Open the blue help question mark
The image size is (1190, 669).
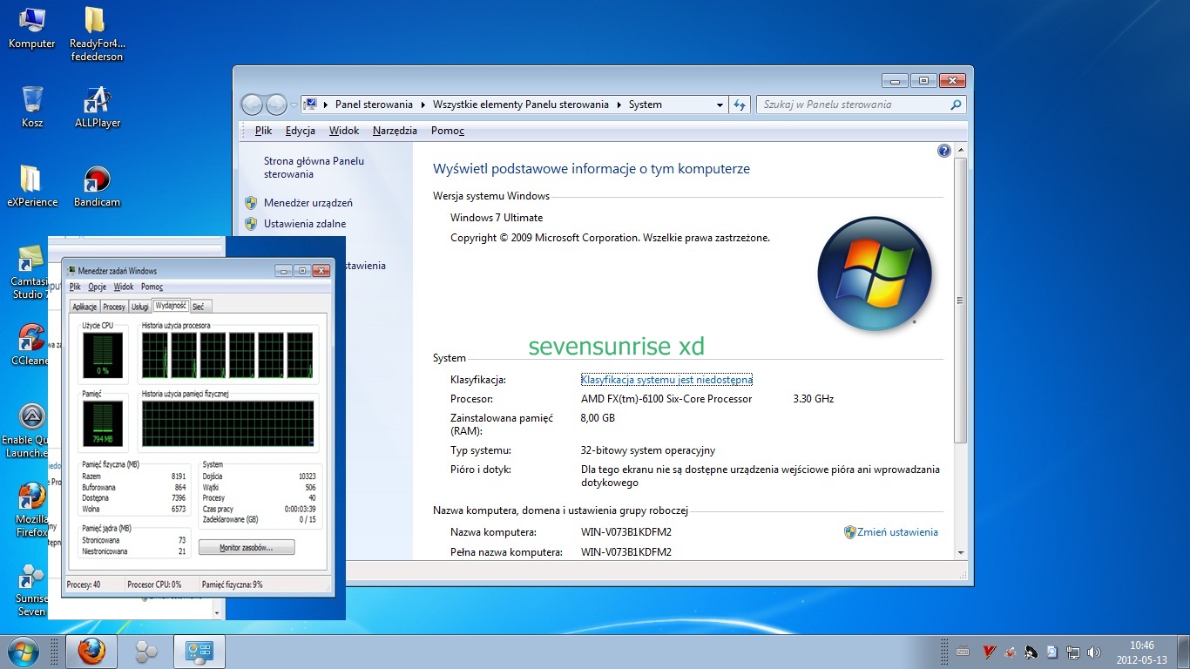[944, 151]
